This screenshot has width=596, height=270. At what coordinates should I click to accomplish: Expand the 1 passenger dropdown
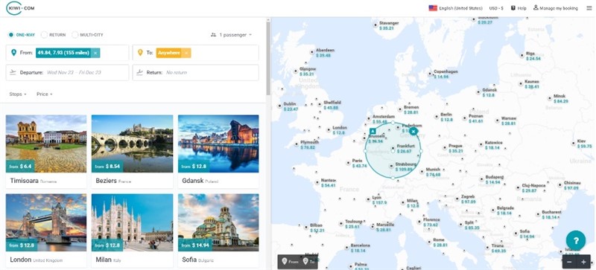tap(231, 34)
